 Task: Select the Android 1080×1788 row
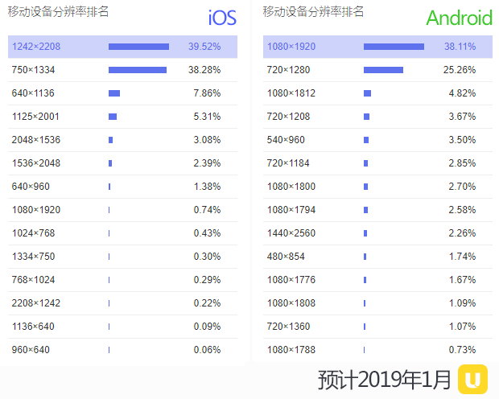pos(377,350)
